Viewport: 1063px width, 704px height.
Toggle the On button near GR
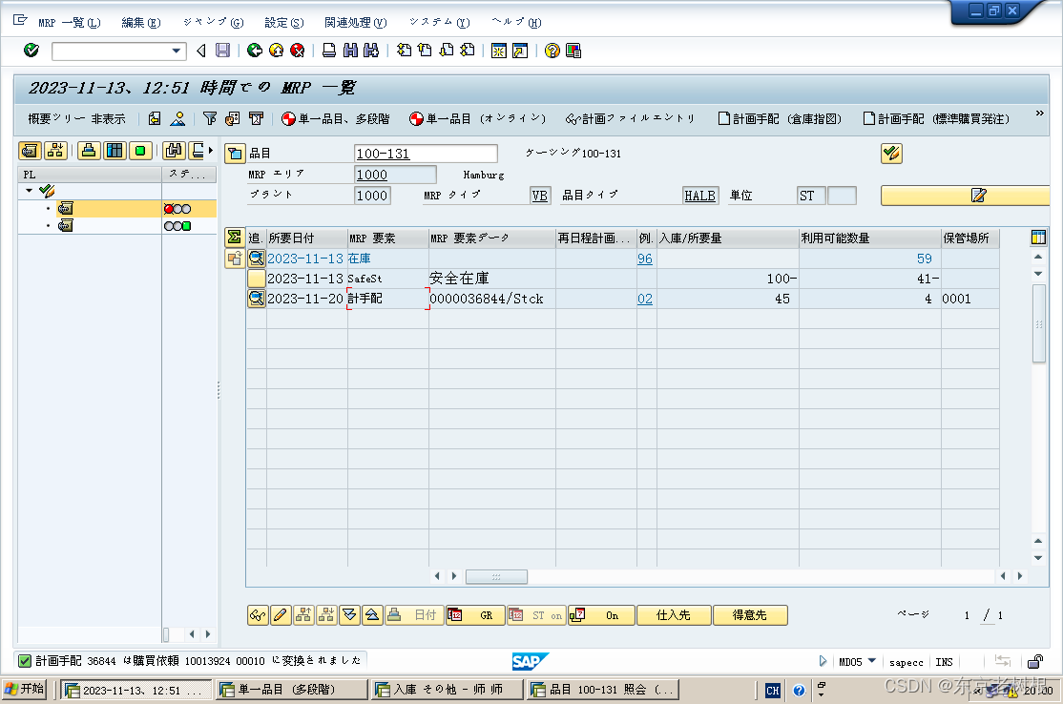(600, 615)
